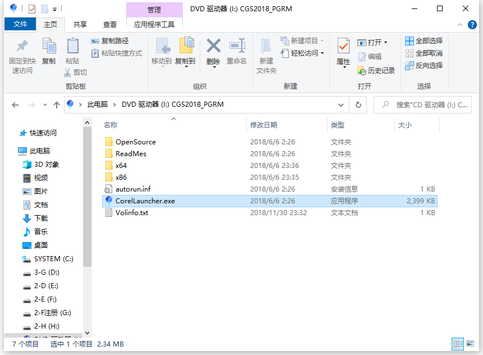Open the History button
The width and height of the screenshot is (483, 355).
tap(376, 71)
